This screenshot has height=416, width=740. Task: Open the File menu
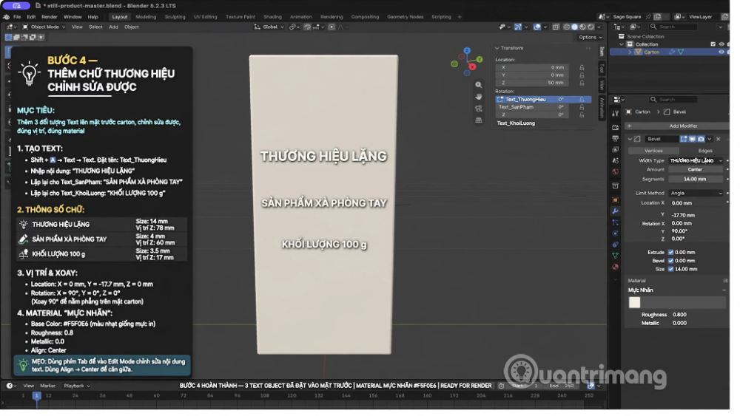[17, 17]
